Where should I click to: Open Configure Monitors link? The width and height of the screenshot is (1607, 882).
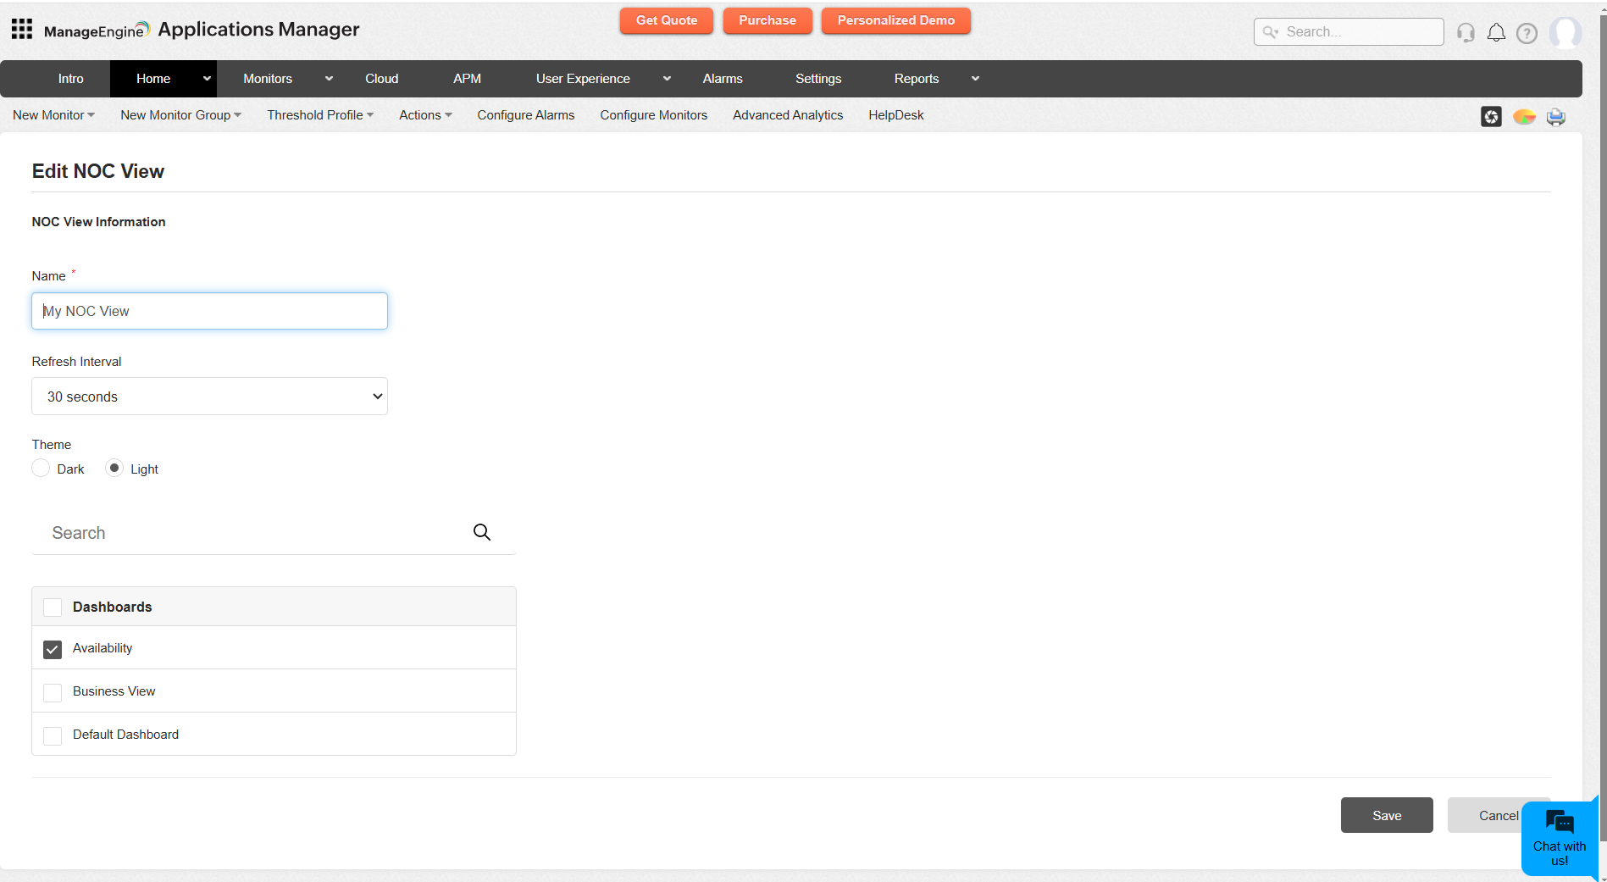click(x=654, y=115)
